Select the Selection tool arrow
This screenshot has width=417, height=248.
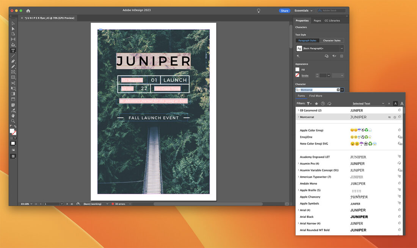(13, 23)
